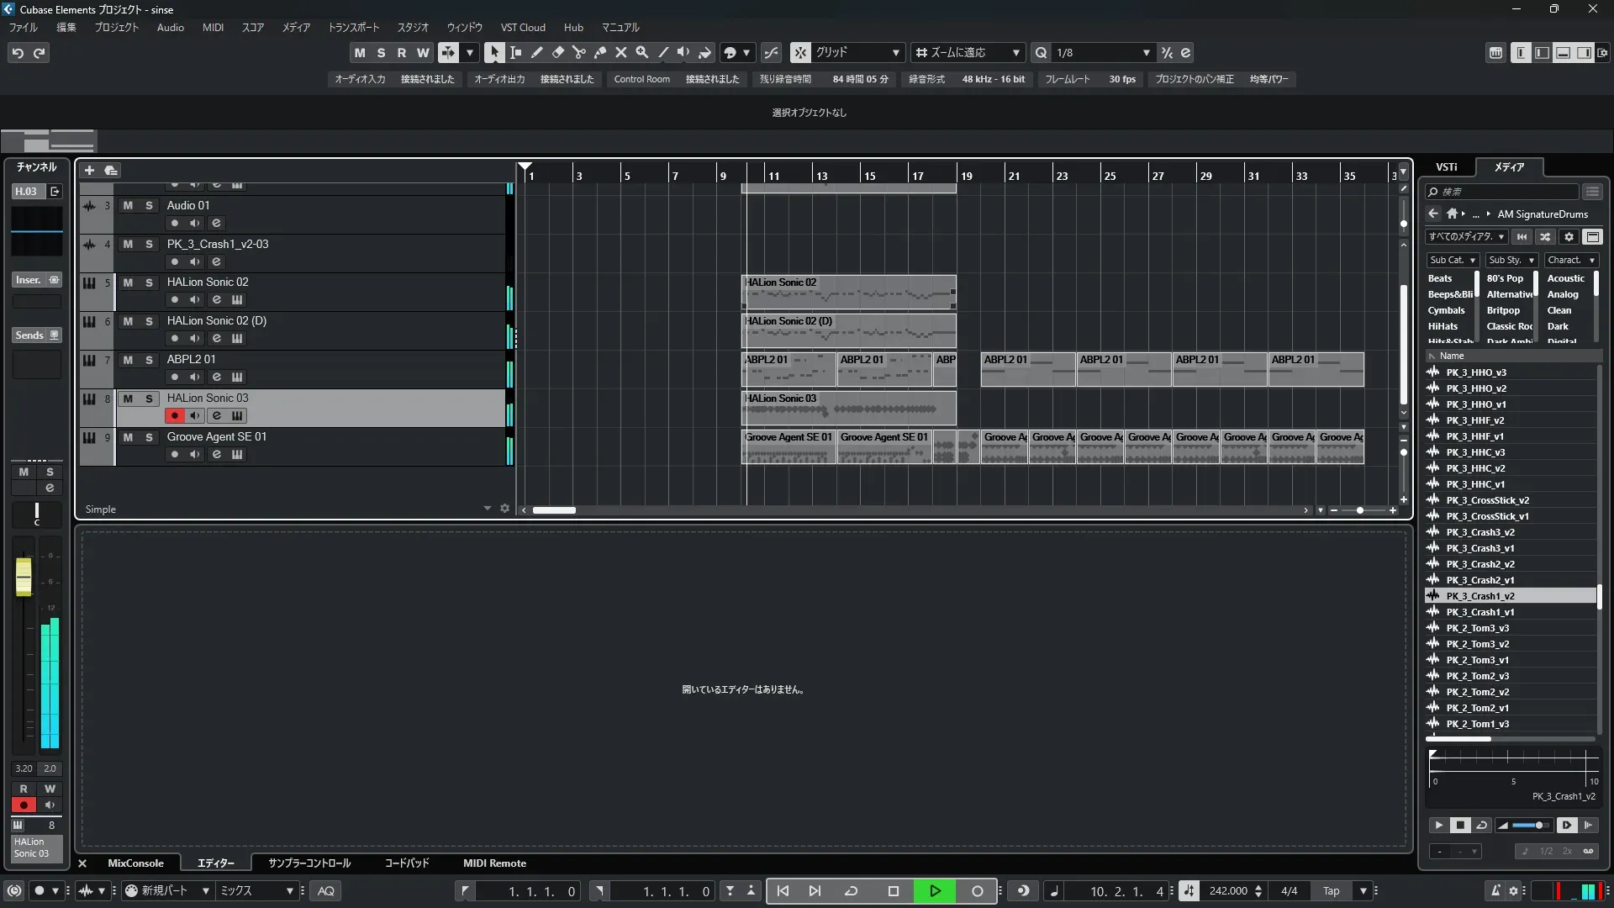
Task: Select the Draw pencil tool
Action: click(537, 52)
